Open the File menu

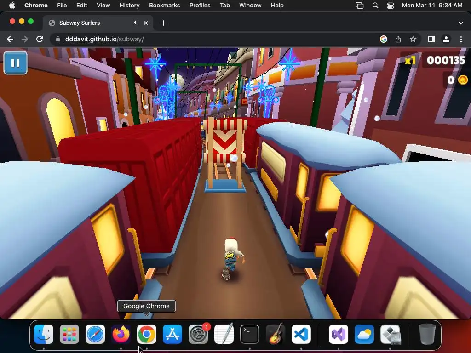coord(62,6)
